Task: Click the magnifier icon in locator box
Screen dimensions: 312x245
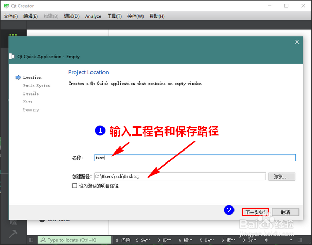Action: click(43, 240)
